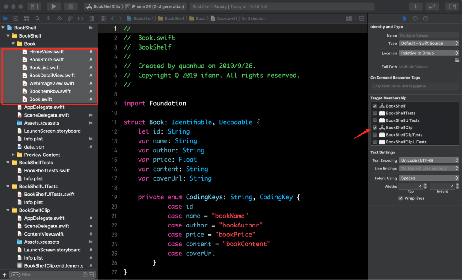This screenshot has width=462, height=280.
Task: Collapse the BookShelfTests folder group
Action: [8, 163]
